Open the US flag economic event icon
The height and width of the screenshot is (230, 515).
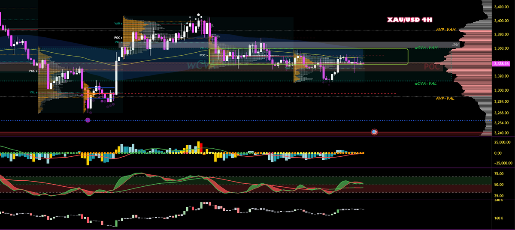[x=374, y=132]
